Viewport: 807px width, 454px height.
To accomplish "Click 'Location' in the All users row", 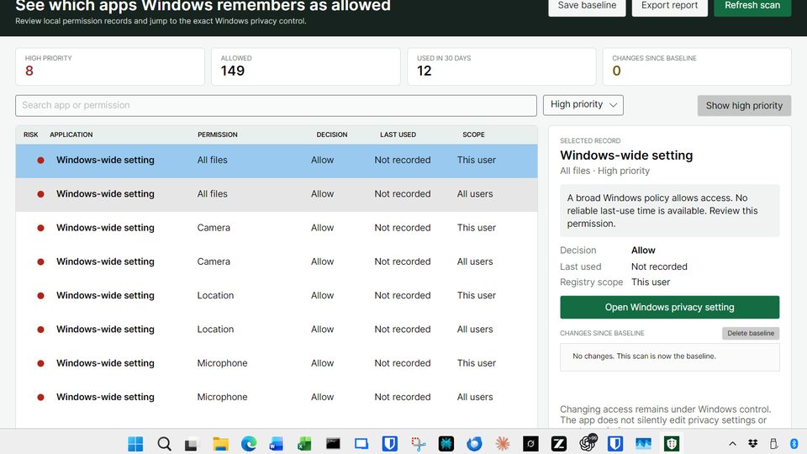I will pos(215,330).
